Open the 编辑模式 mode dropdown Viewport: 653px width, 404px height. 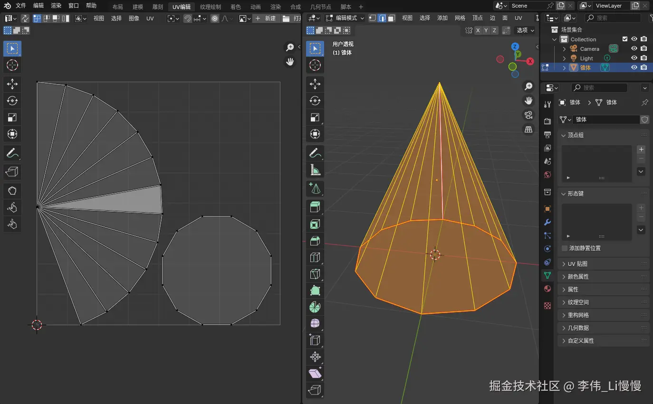pos(345,18)
